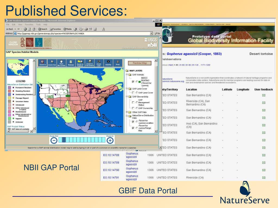Click the Passage Migrant yellow legend swatch
The image size is (278, 208).
10,98
